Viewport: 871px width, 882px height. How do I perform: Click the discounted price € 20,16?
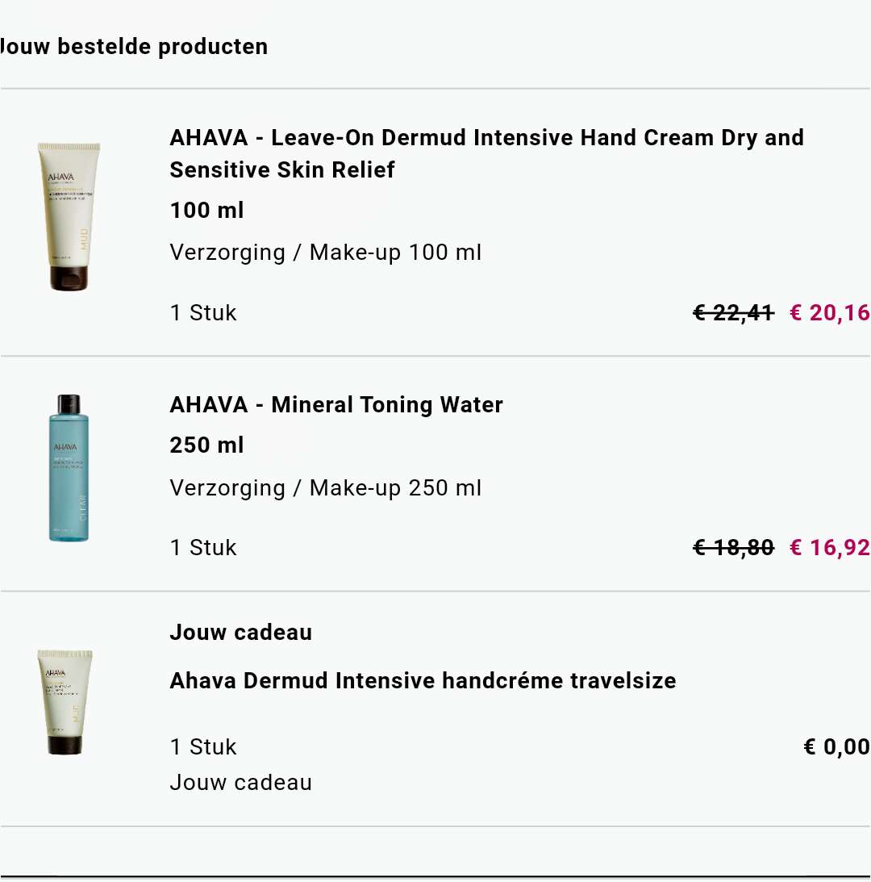pos(830,313)
